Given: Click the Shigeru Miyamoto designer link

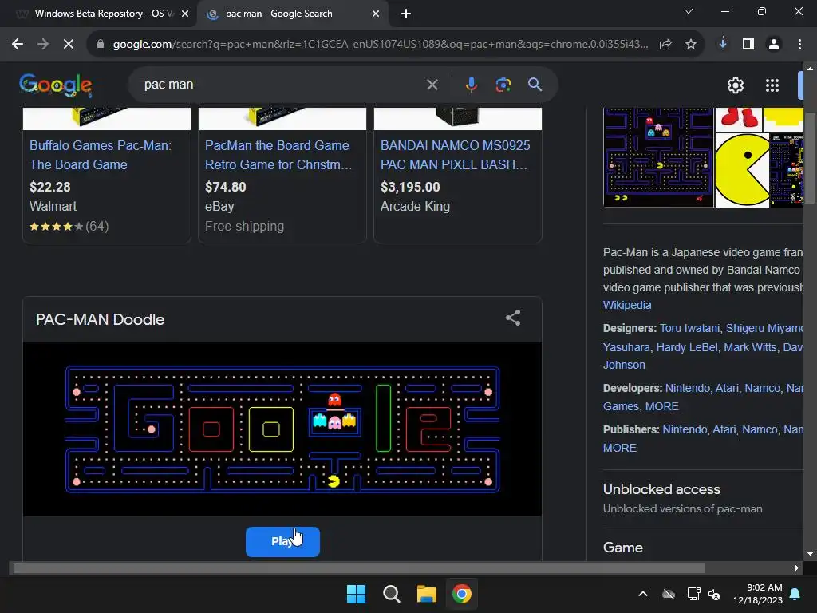Looking at the screenshot, I should [x=764, y=328].
